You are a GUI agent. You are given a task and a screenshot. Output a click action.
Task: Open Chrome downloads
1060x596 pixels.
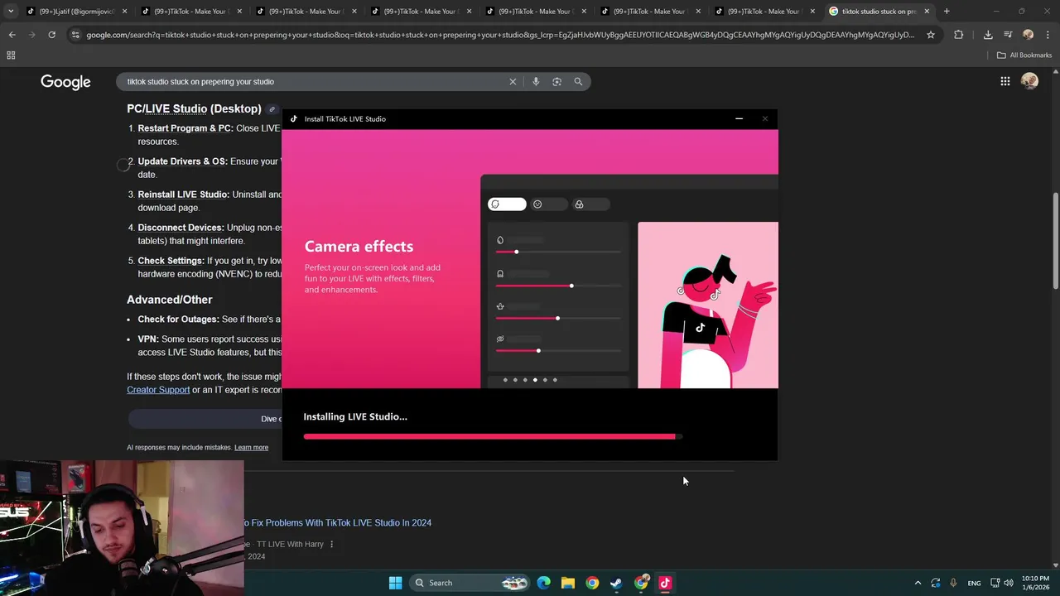click(x=988, y=35)
